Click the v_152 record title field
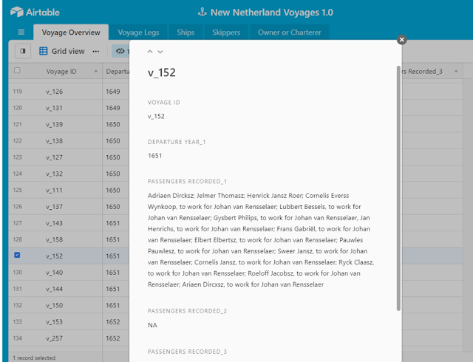This screenshot has width=473, height=362. (162, 72)
